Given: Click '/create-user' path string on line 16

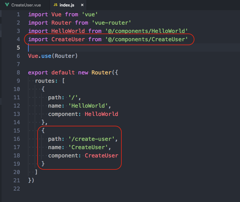Looking at the screenshot, I should point(92,139).
